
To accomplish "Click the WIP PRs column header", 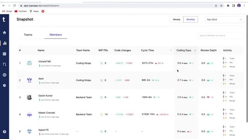I will [x=103, y=50].
